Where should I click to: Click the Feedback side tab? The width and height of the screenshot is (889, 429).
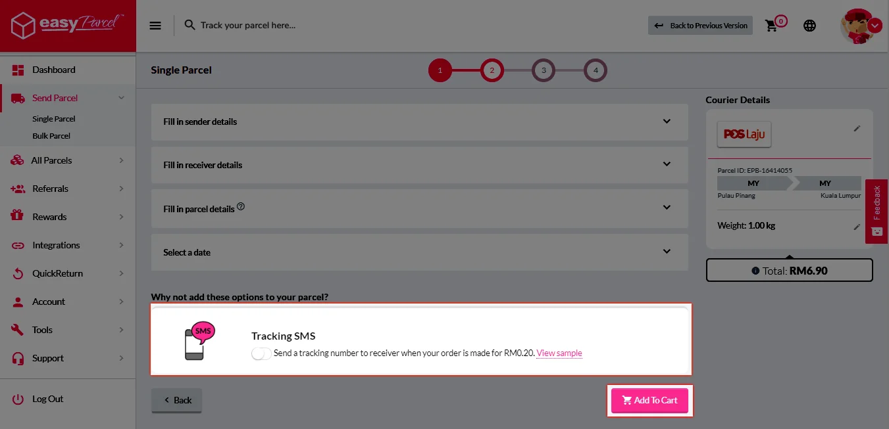click(x=876, y=211)
